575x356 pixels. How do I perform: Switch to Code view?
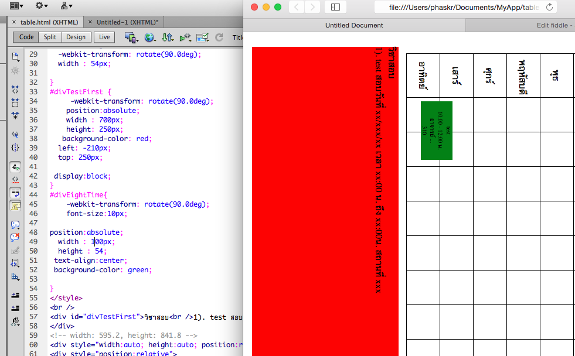[26, 37]
